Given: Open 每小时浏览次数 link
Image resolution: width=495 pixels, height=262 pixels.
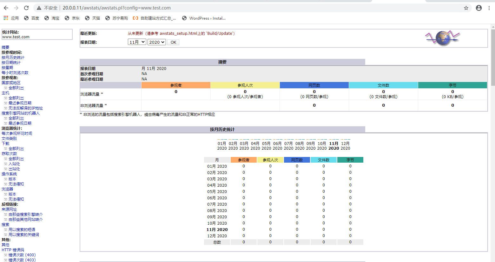Looking at the screenshot, I should (x=15, y=73).
